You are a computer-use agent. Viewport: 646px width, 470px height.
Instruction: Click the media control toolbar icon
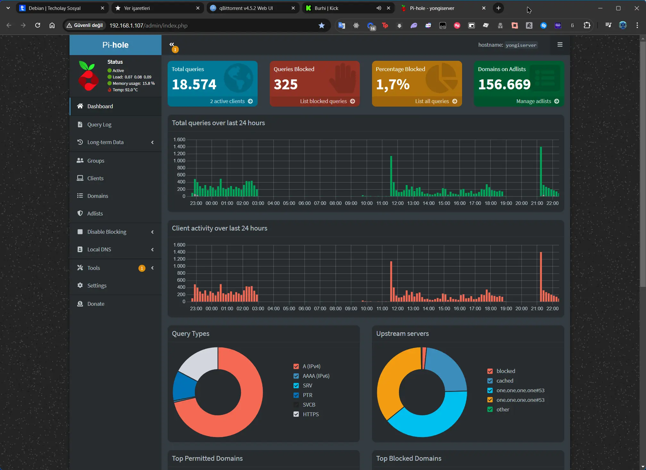coord(608,25)
